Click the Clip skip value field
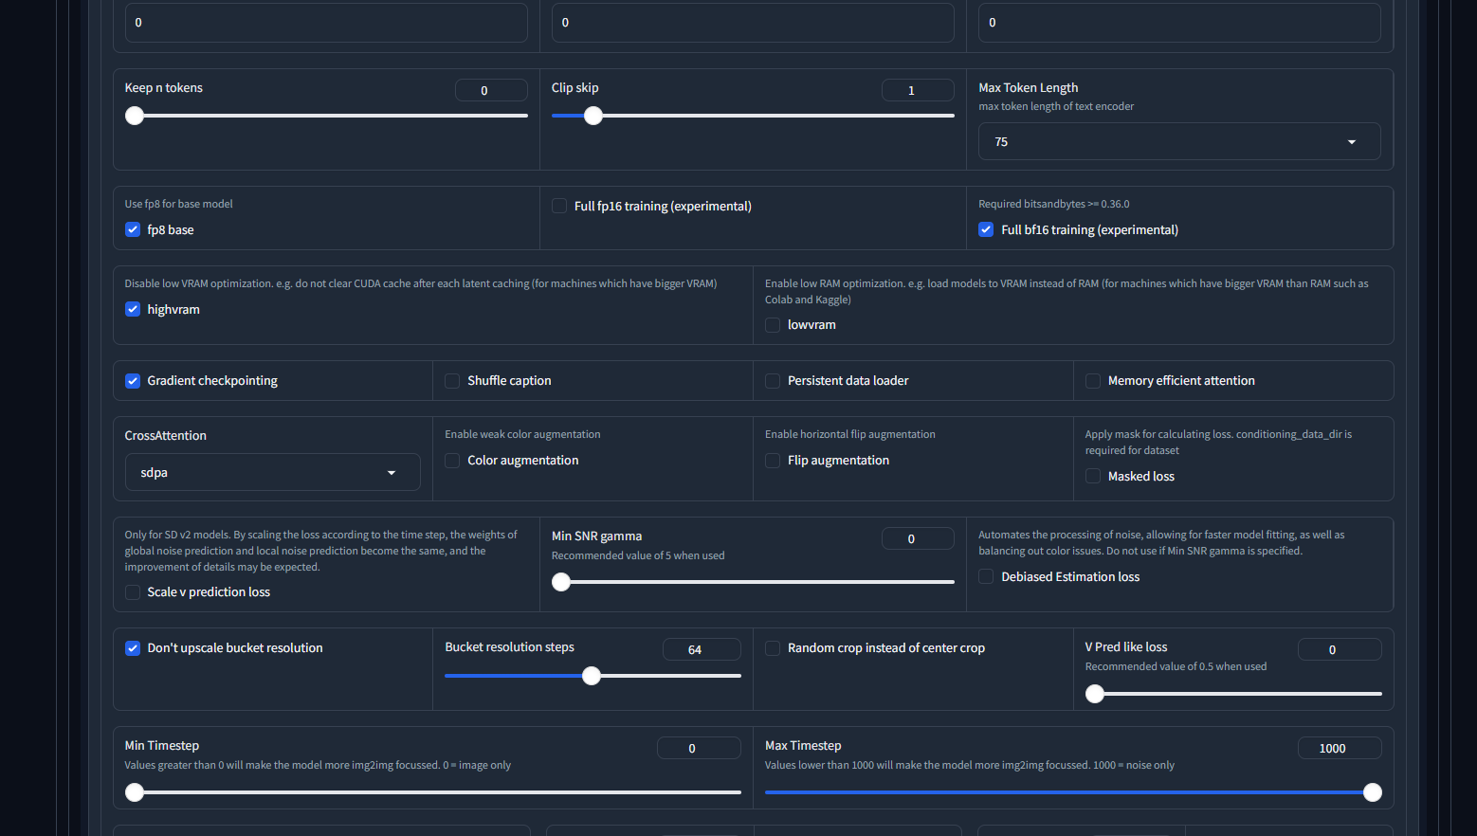Viewport: 1477px width, 836px height. [x=918, y=90]
